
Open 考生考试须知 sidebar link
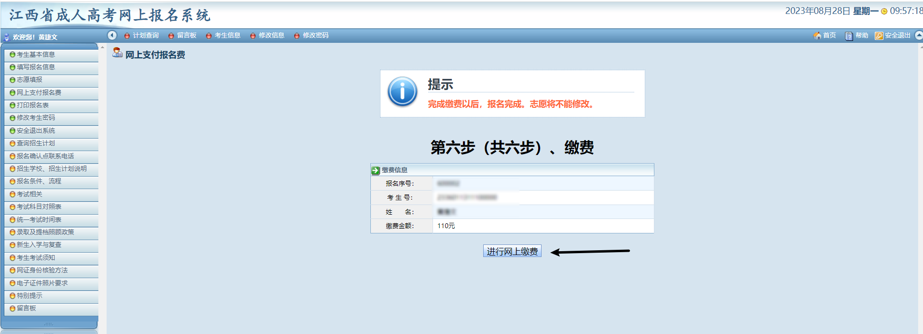pos(36,257)
